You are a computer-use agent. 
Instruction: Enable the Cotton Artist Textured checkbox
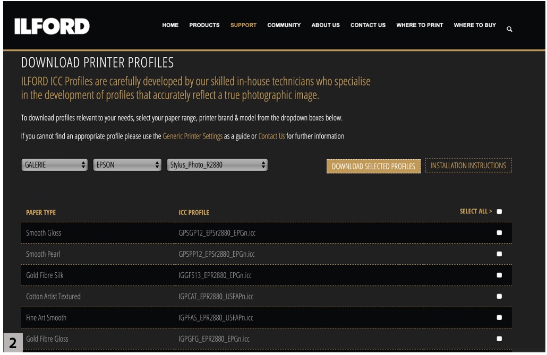[499, 296]
